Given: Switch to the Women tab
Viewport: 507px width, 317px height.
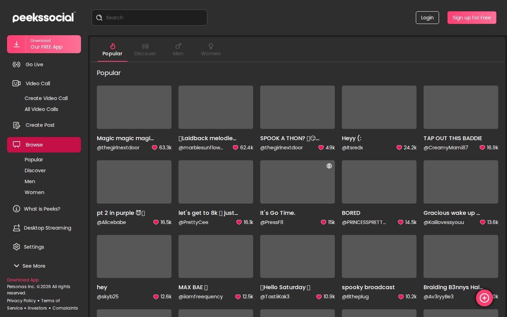Looking at the screenshot, I should pyautogui.click(x=211, y=50).
